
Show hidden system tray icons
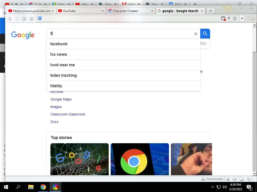click(x=212, y=187)
